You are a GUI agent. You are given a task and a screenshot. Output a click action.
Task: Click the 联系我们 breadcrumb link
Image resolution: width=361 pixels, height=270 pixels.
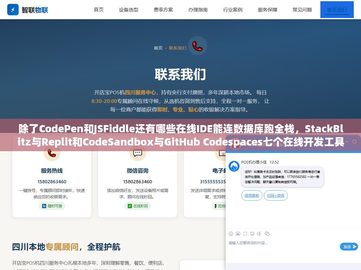[177, 48]
